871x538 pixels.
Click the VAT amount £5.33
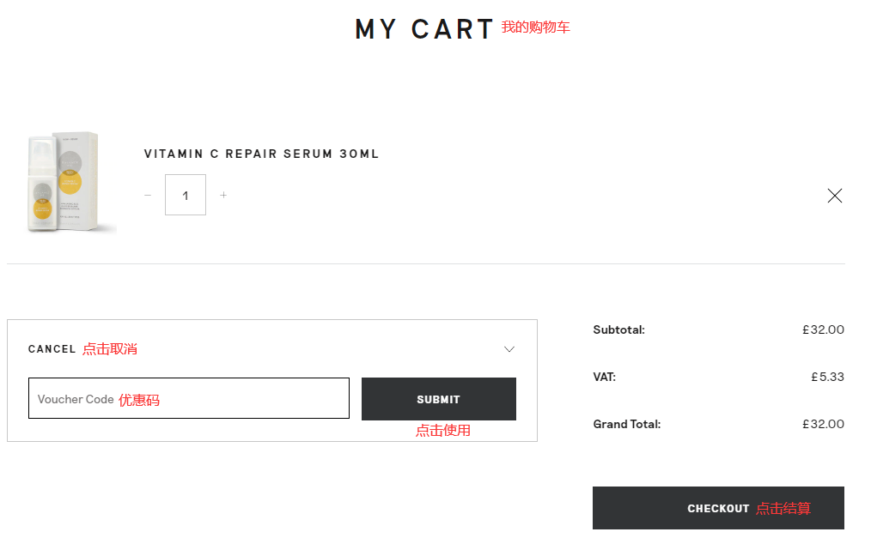(x=828, y=378)
